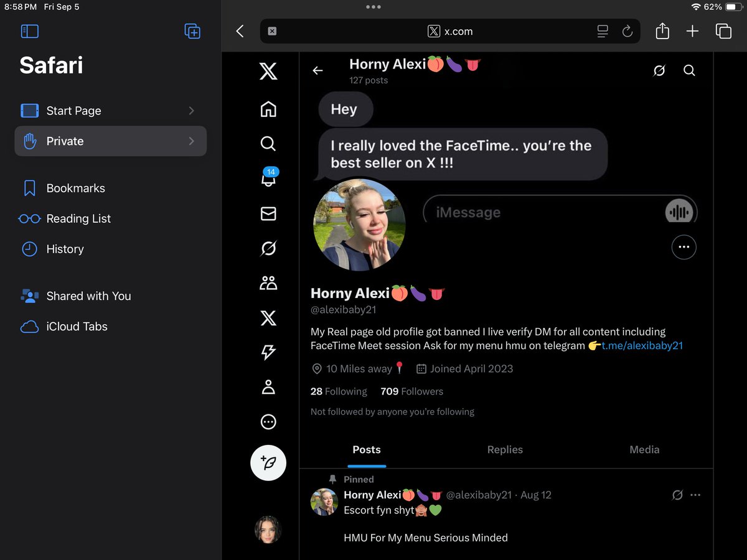
Task: Add a new Safari tab
Action: click(x=692, y=31)
